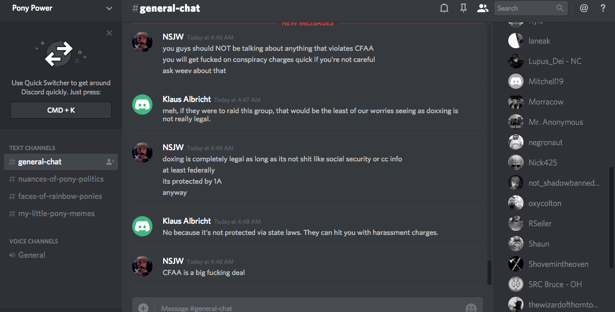Collapse the Text Channels category

32,148
